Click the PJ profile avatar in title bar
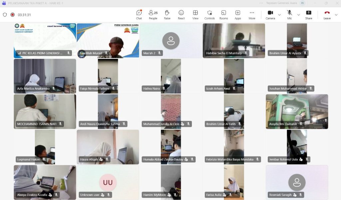341x200 pixels. [x=302, y=3]
